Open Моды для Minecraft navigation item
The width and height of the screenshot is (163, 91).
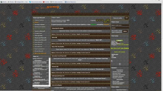coord(40,38)
